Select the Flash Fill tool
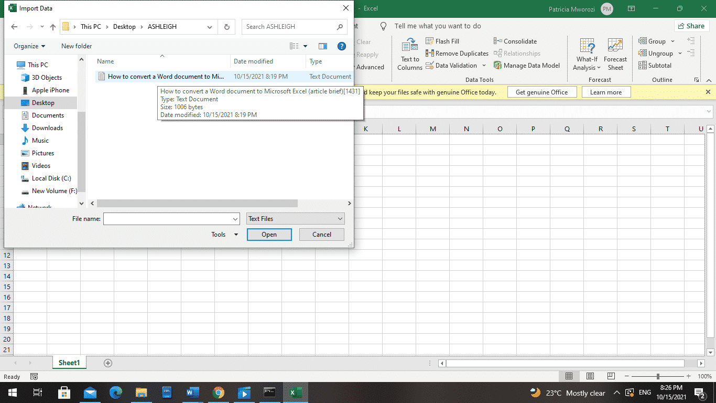 tap(442, 41)
